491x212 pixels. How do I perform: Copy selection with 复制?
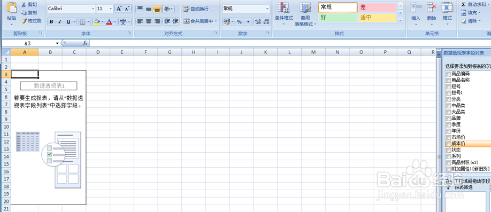(x=29, y=12)
